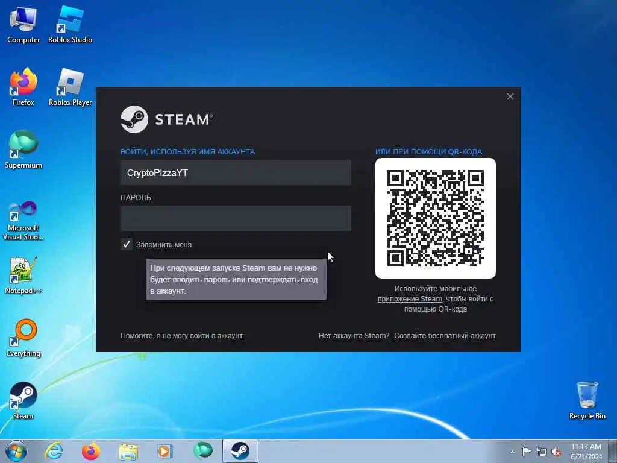Click the ПАРОЛЬ password input field

(236, 218)
